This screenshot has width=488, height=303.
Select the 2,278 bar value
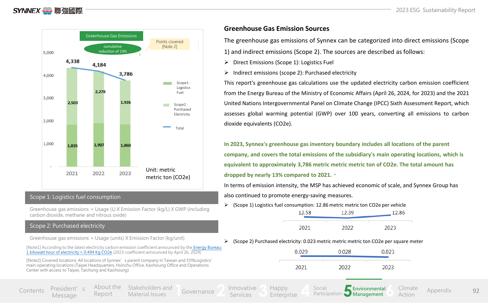point(100,92)
